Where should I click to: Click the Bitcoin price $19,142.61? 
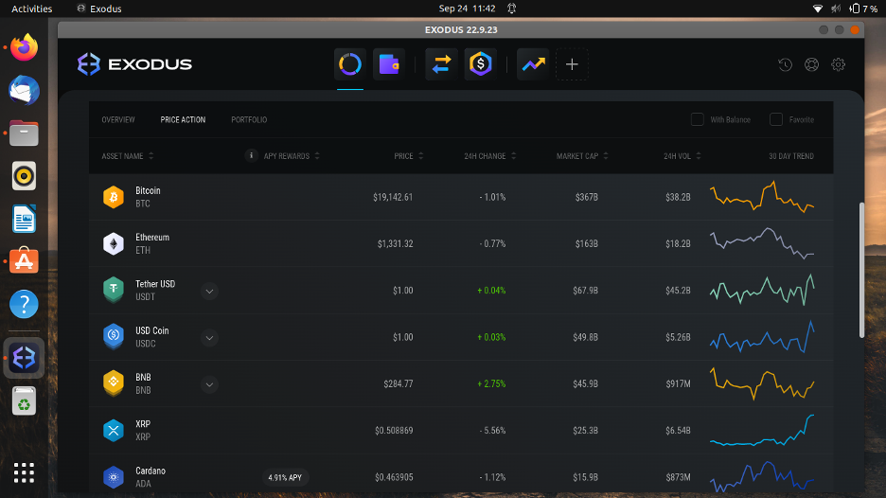393,197
